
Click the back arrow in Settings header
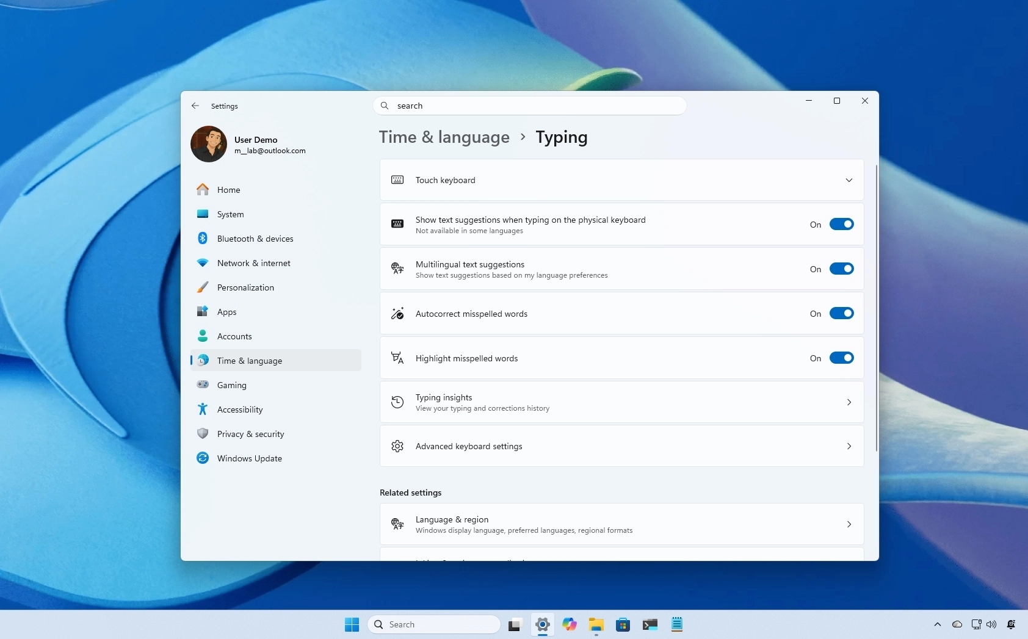coord(195,106)
